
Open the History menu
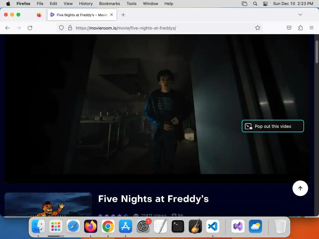point(86,3)
